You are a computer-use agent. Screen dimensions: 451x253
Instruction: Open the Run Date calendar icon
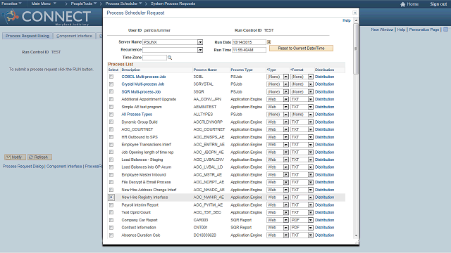(x=269, y=42)
